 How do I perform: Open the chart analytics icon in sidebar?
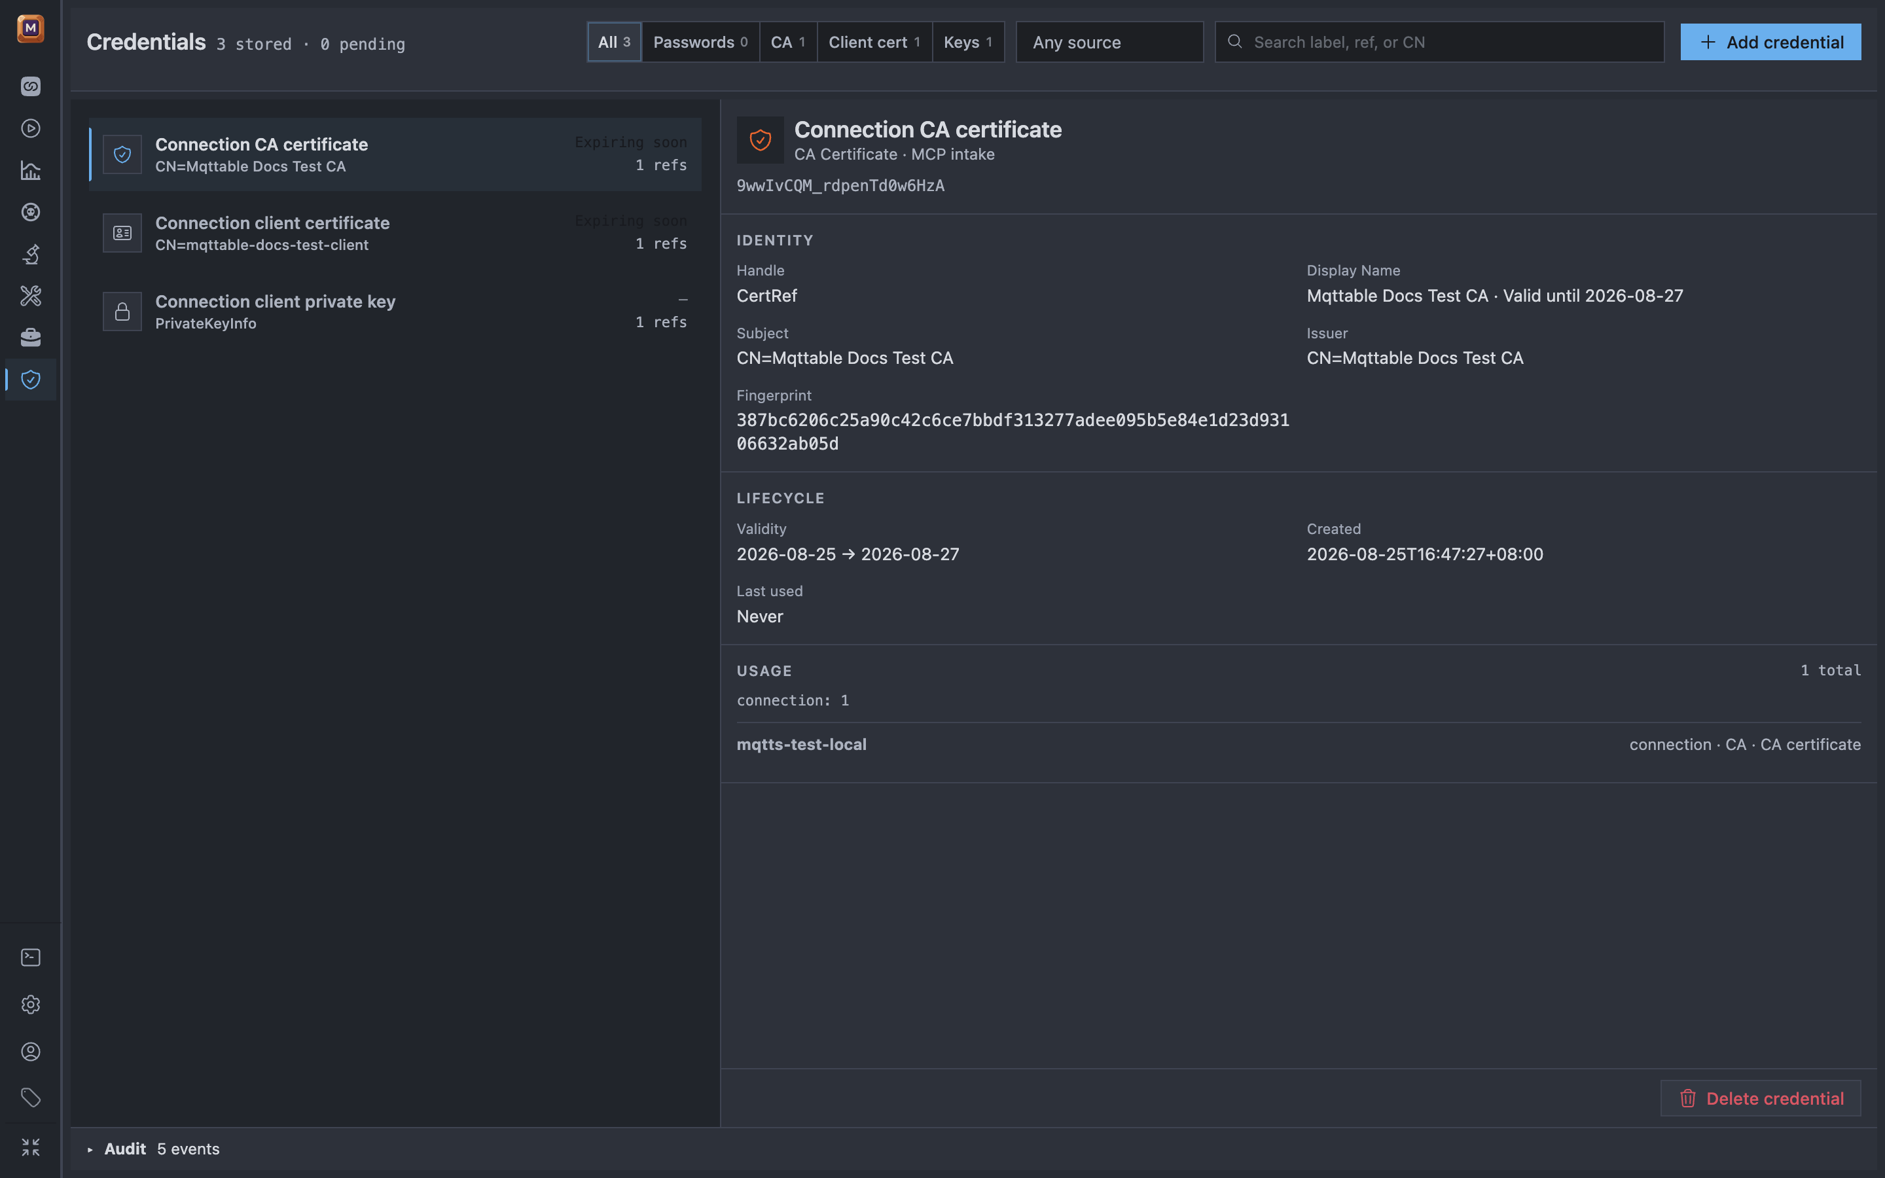click(30, 171)
